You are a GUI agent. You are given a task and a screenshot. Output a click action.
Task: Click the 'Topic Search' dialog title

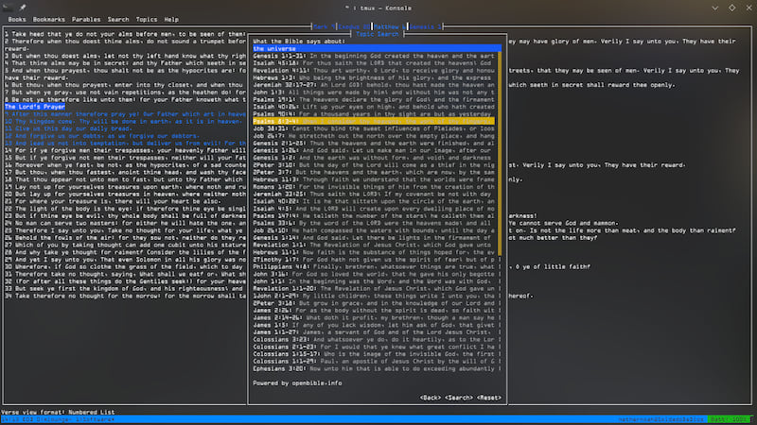(x=377, y=34)
